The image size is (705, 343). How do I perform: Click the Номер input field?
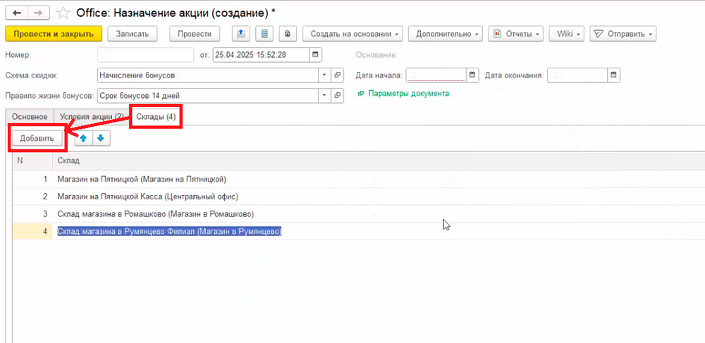(145, 55)
